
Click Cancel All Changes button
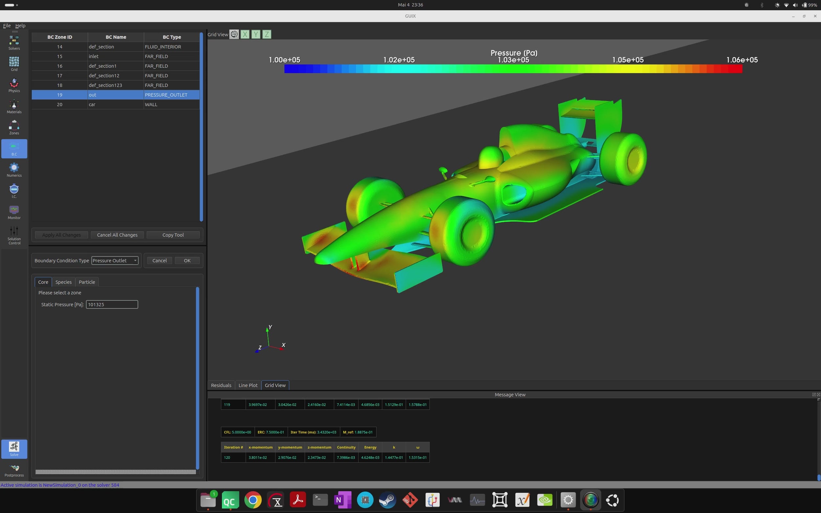pyautogui.click(x=117, y=235)
